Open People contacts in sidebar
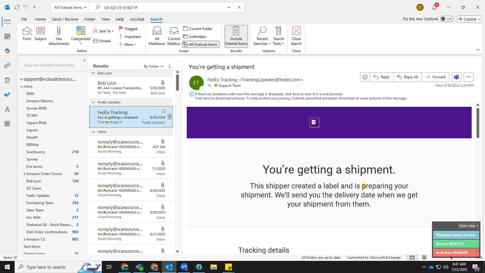 click(x=7, y=66)
